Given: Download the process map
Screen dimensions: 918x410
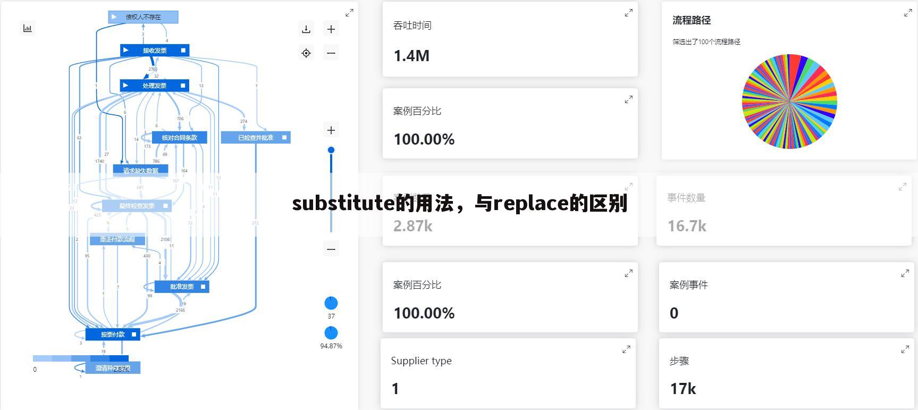Looking at the screenshot, I should pos(306,29).
